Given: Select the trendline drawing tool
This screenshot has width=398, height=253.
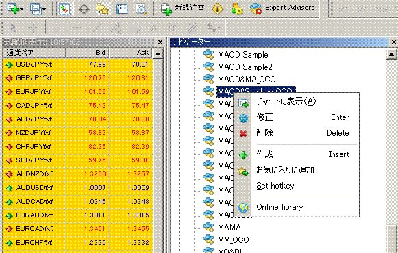Looking at the screenshot, I should (97, 27).
